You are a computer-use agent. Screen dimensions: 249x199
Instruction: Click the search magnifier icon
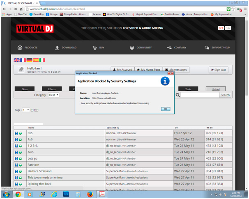[178, 95]
